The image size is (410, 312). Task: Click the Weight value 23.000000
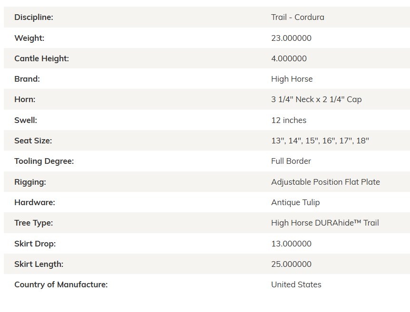[x=291, y=38]
